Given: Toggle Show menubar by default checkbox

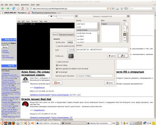Looking at the screenshot, I should tap(57, 69).
